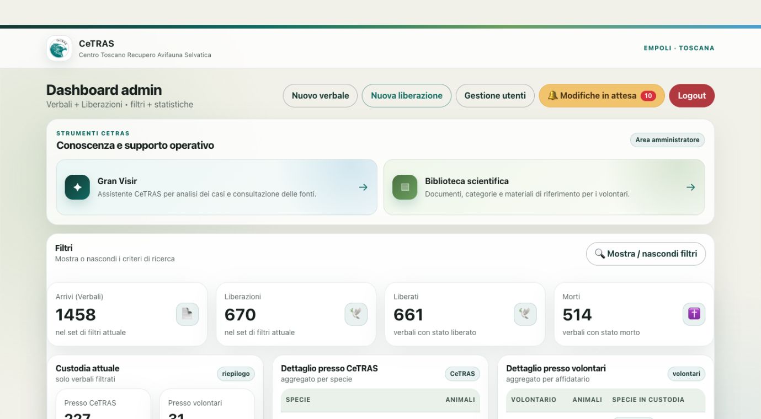
Task: Click the volontari tag
Action: (687, 374)
